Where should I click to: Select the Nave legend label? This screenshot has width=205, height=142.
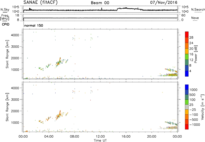click(x=195, y=18)
